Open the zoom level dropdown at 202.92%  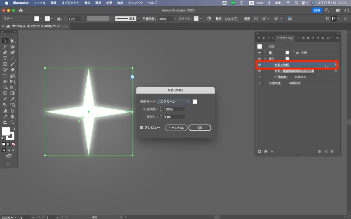pos(15,217)
